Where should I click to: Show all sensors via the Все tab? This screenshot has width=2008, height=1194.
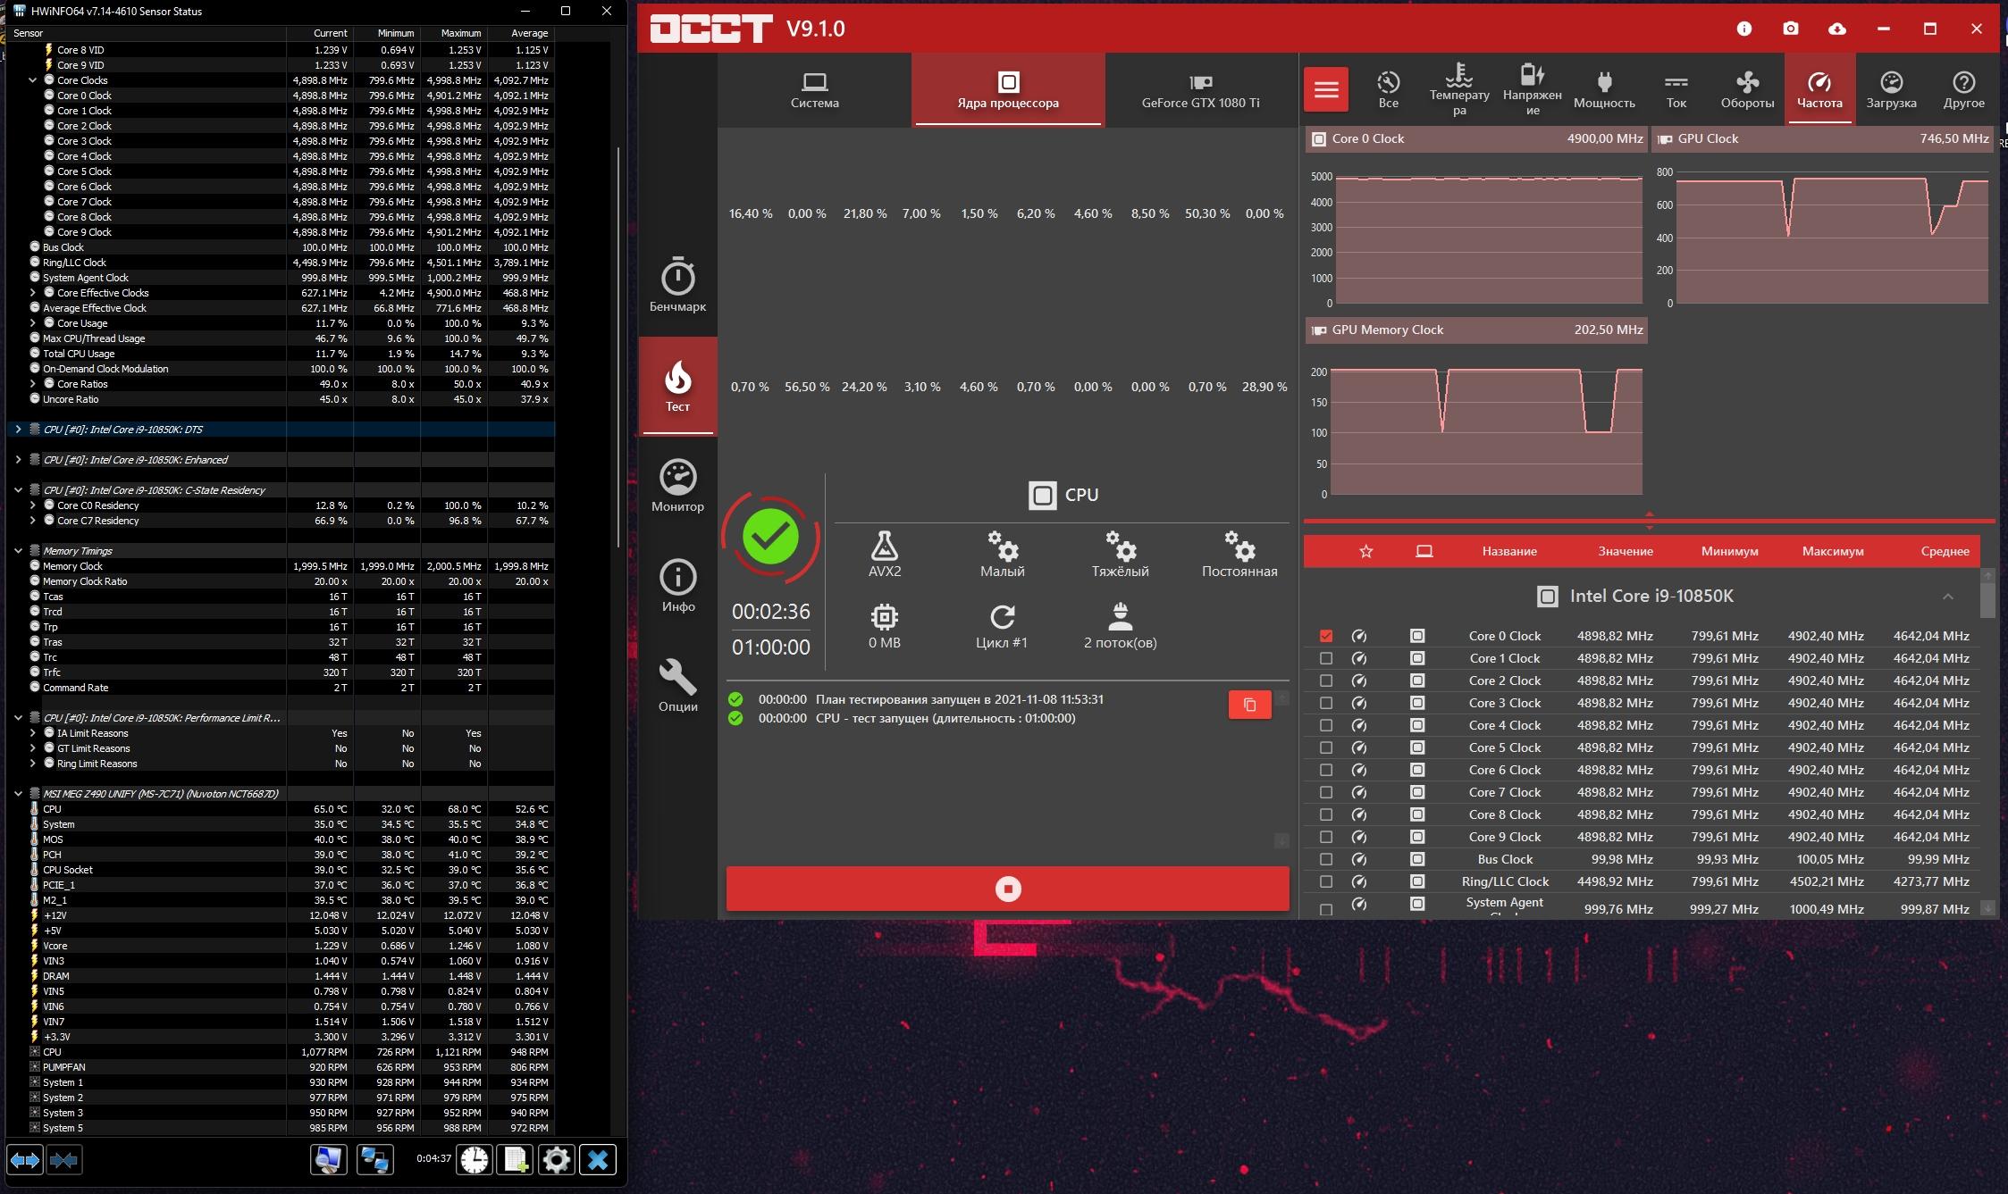tap(1388, 89)
